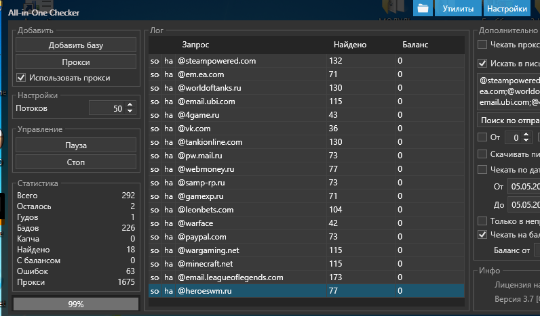
Task: Open the Настройки menu
Action: pos(507,8)
